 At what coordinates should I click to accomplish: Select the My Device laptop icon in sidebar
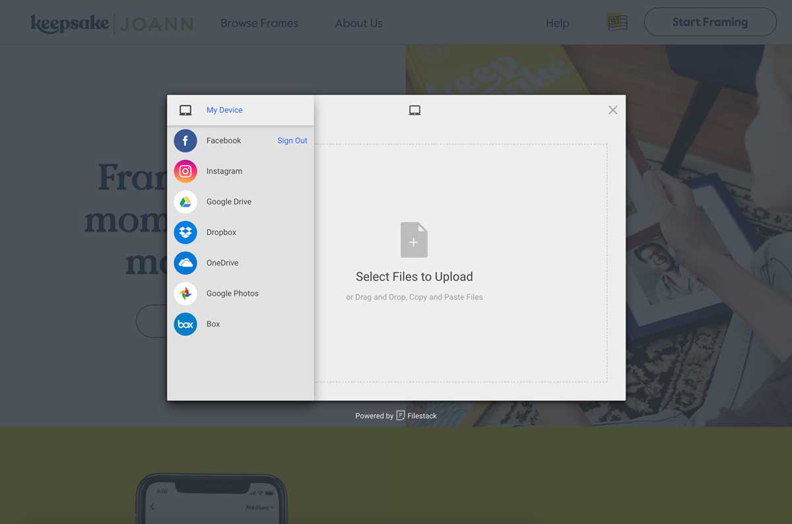tap(185, 110)
